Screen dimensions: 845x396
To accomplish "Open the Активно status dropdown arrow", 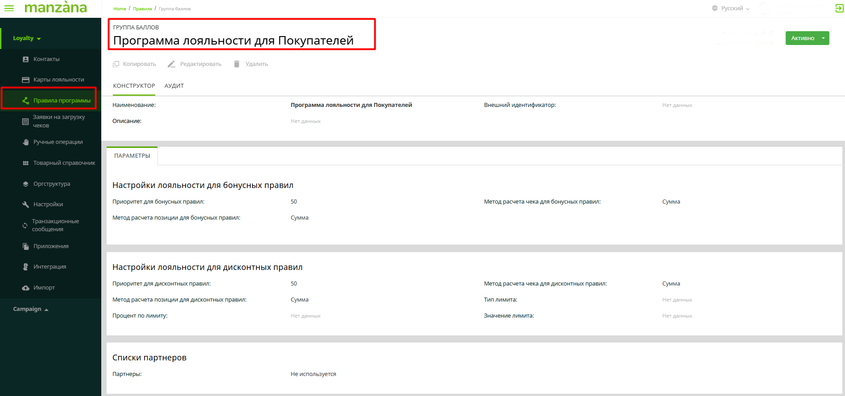I will coord(823,38).
